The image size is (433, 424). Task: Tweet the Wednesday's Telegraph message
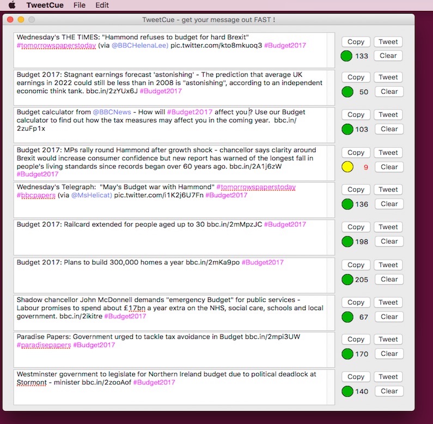pos(388,190)
